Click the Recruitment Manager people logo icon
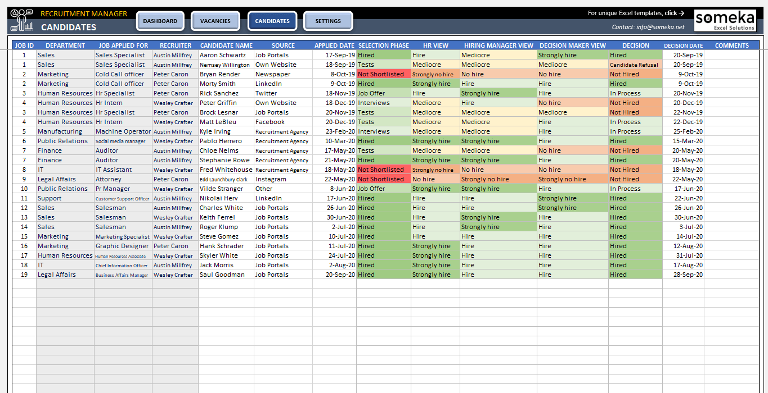 click(20, 18)
